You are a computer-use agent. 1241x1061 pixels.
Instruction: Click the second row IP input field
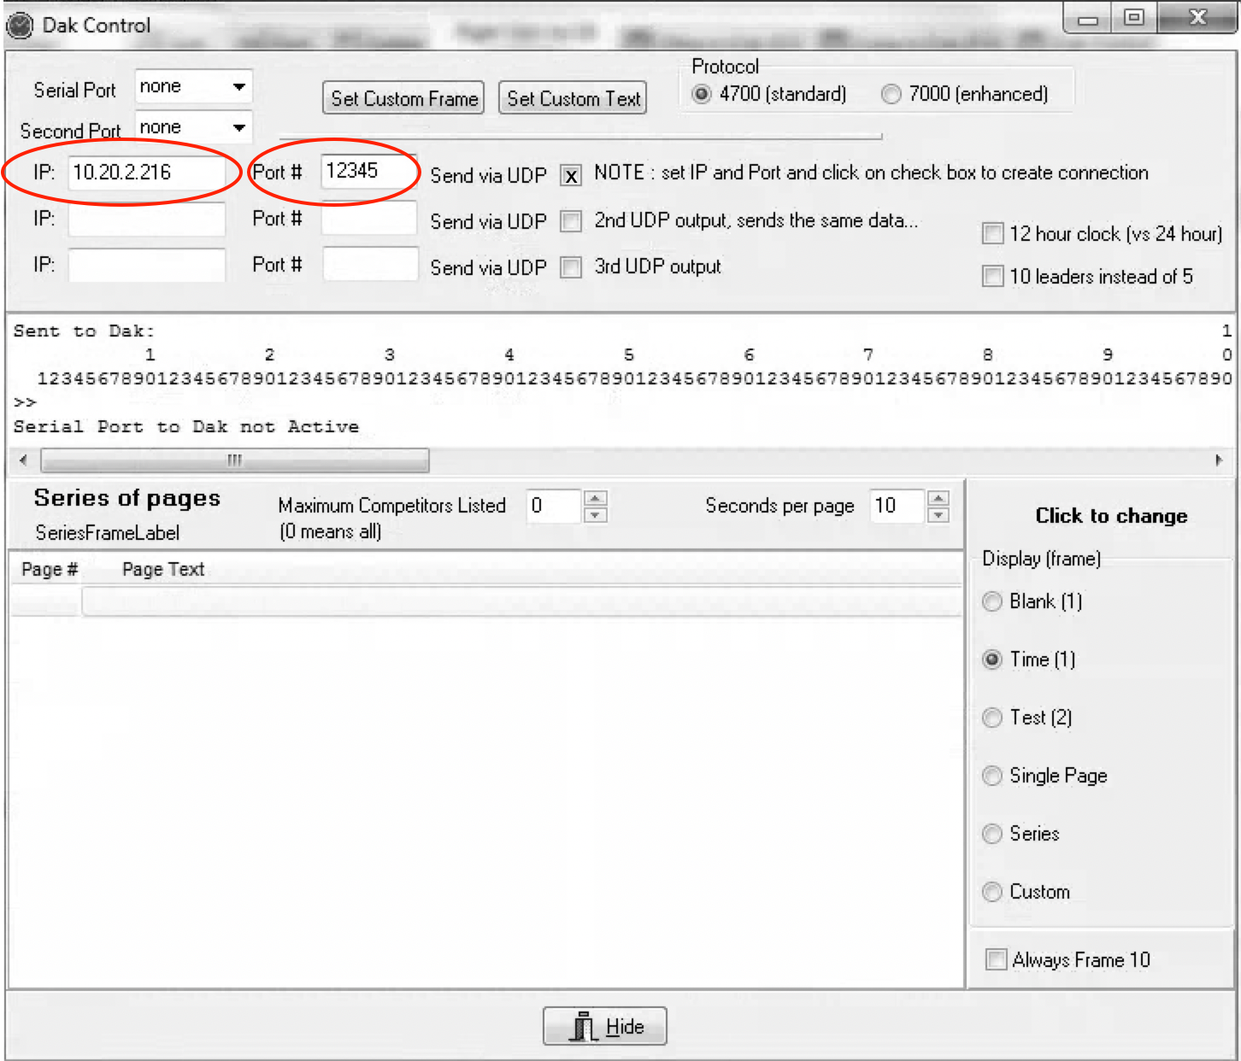point(147,220)
